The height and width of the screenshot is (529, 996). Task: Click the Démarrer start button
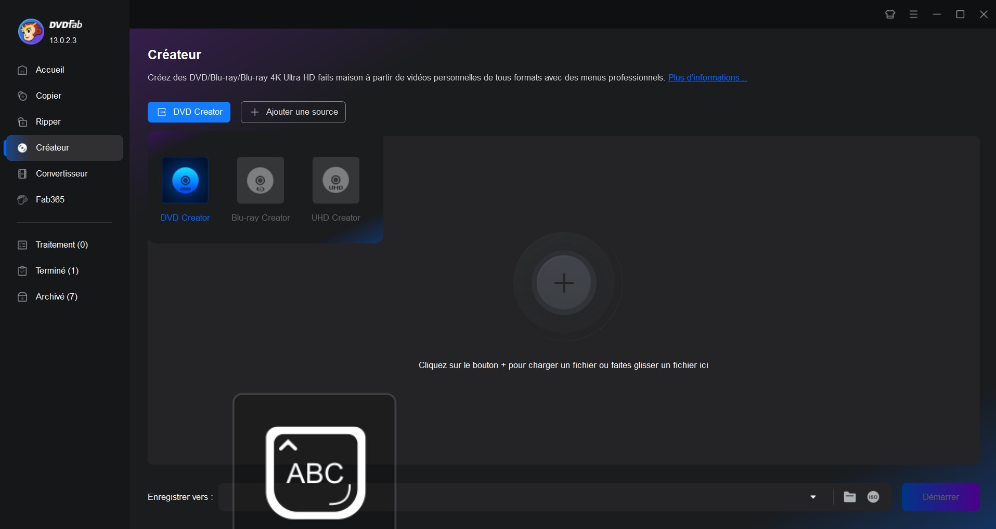941,497
